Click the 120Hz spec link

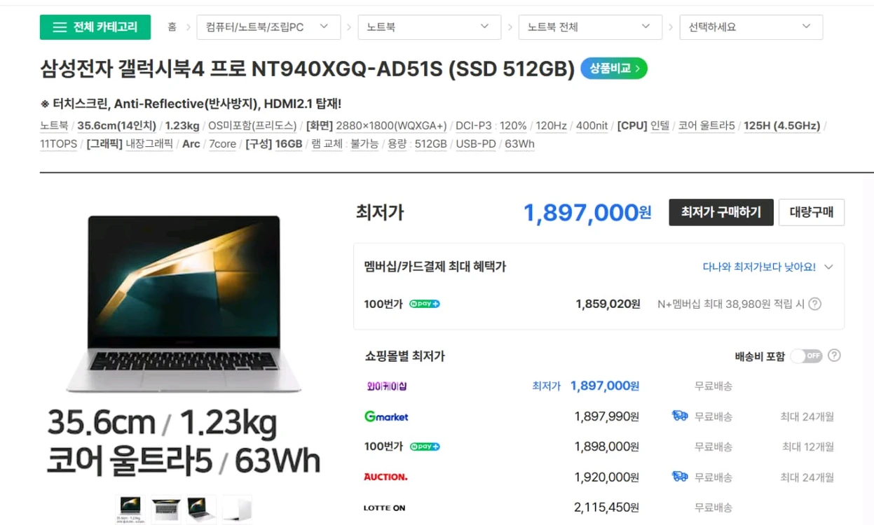click(552, 126)
